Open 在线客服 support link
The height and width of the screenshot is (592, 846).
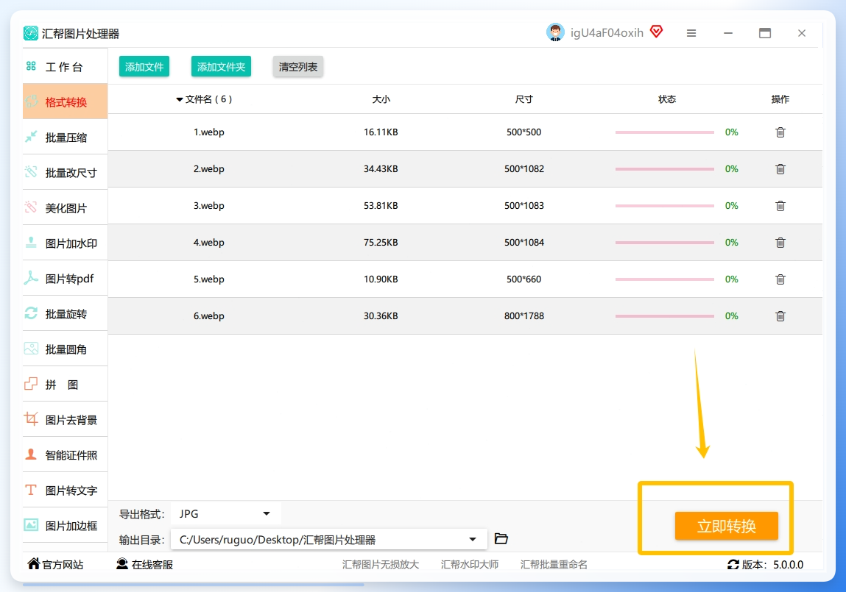click(x=144, y=564)
